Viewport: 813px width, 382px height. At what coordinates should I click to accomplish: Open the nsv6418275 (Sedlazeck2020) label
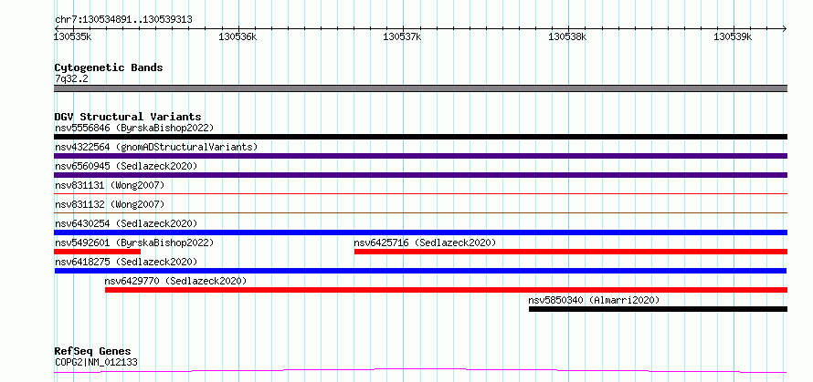point(126,262)
